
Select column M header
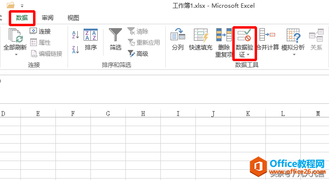(315, 114)
